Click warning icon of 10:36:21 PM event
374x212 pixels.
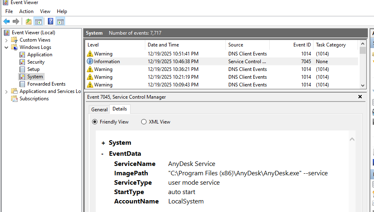click(x=90, y=69)
